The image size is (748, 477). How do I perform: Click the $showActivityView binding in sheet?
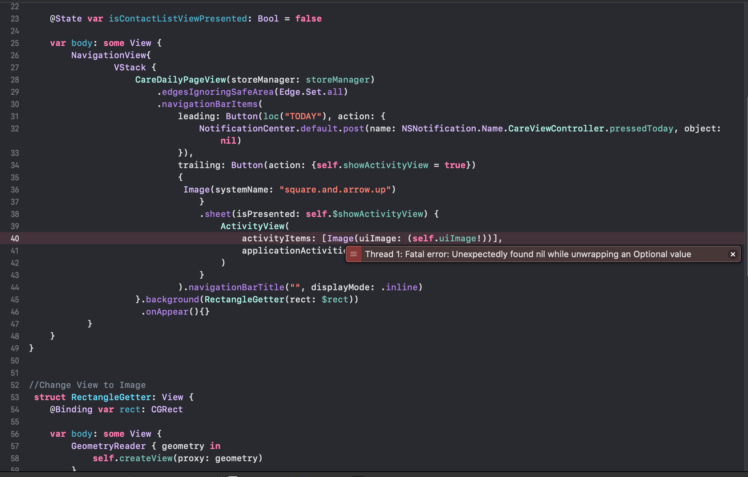pyautogui.click(x=378, y=214)
